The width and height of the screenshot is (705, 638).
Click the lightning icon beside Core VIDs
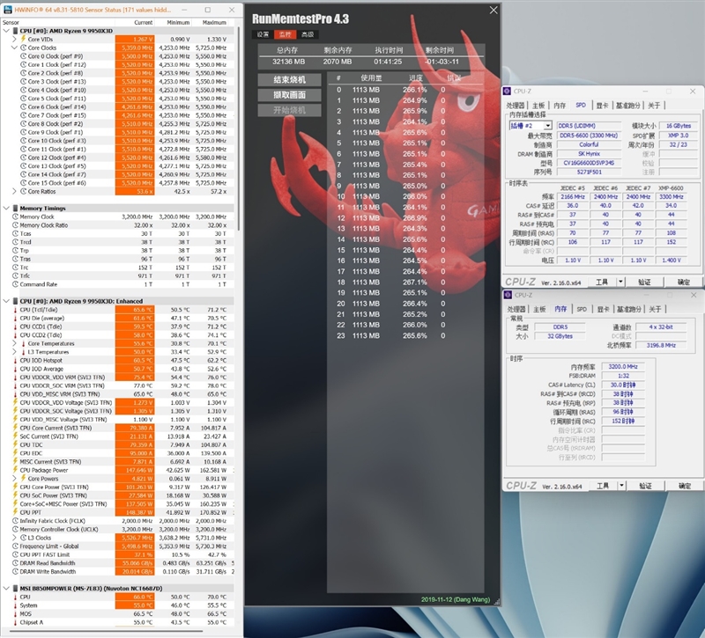[x=23, y=40]
